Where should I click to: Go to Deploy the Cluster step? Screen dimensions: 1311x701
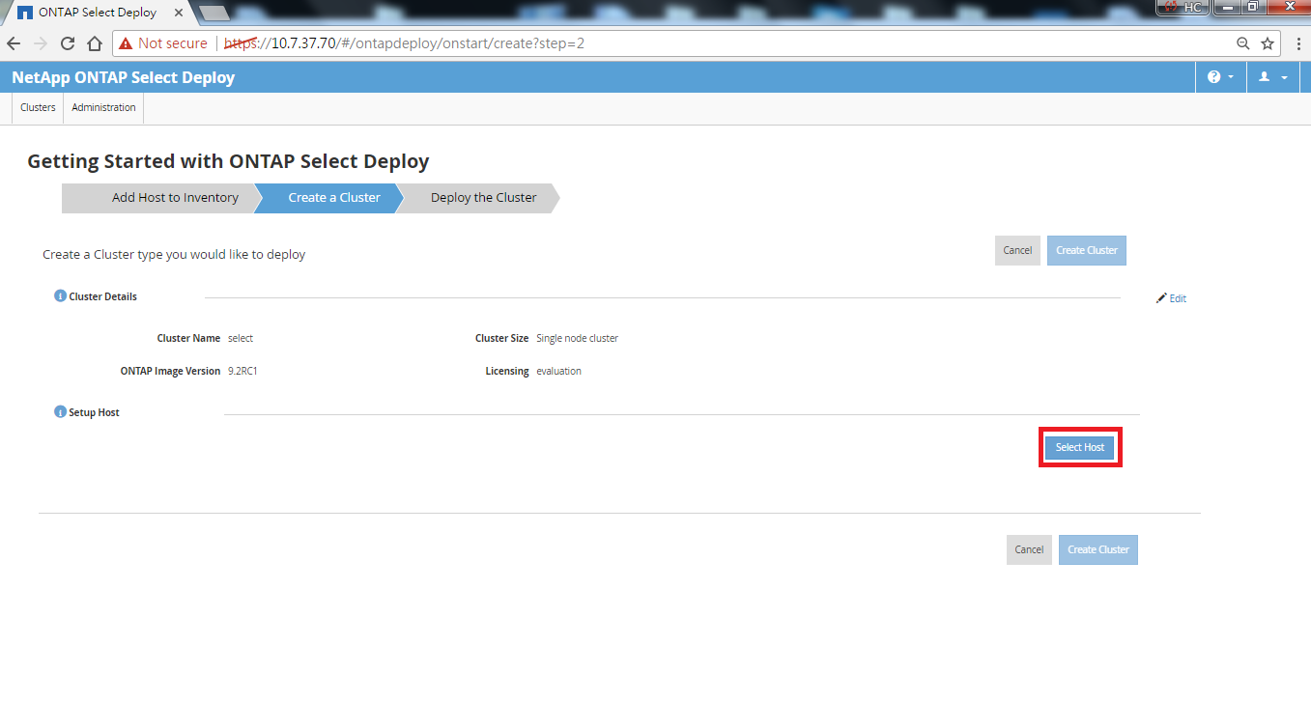tap(480, 198)
